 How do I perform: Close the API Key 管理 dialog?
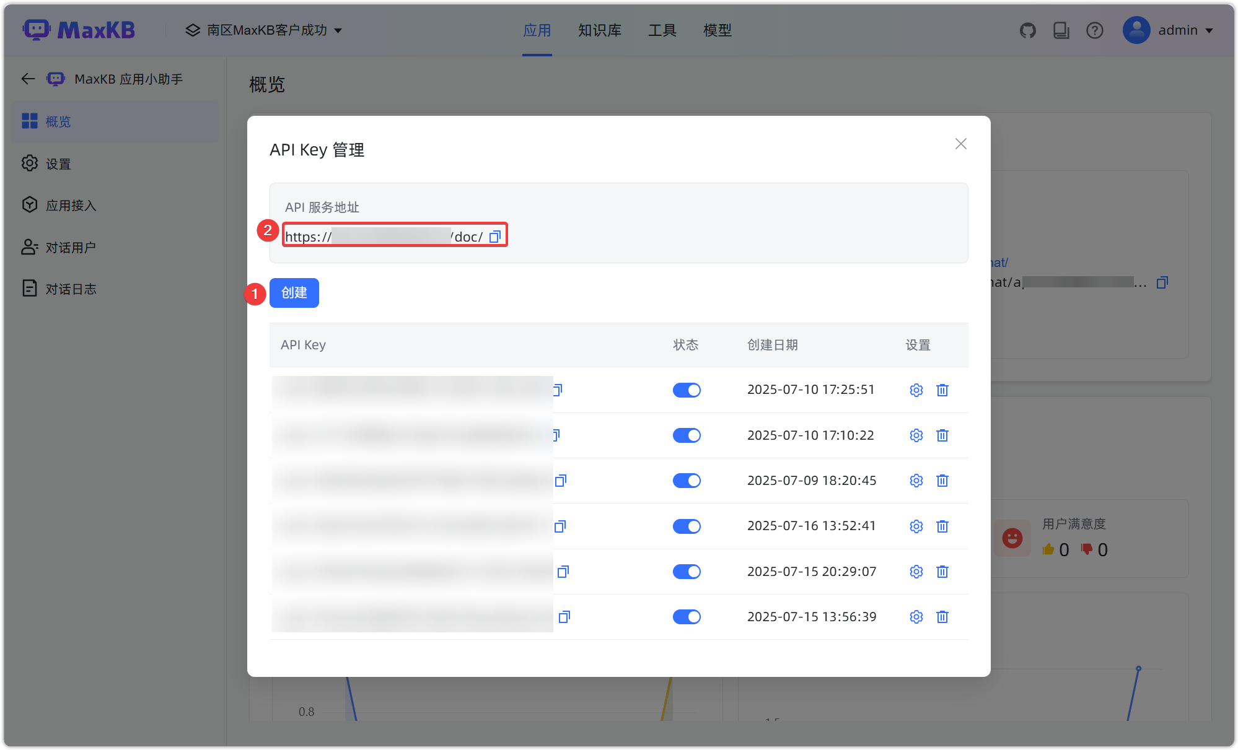960,144
